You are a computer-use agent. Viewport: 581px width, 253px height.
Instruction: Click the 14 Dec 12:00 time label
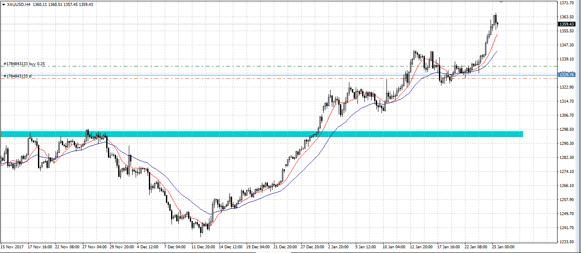[x=231, y=247]
